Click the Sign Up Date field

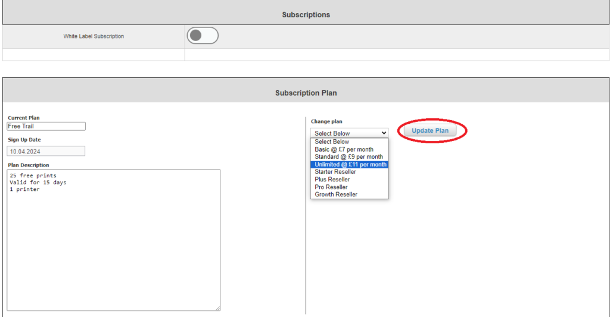46,151
